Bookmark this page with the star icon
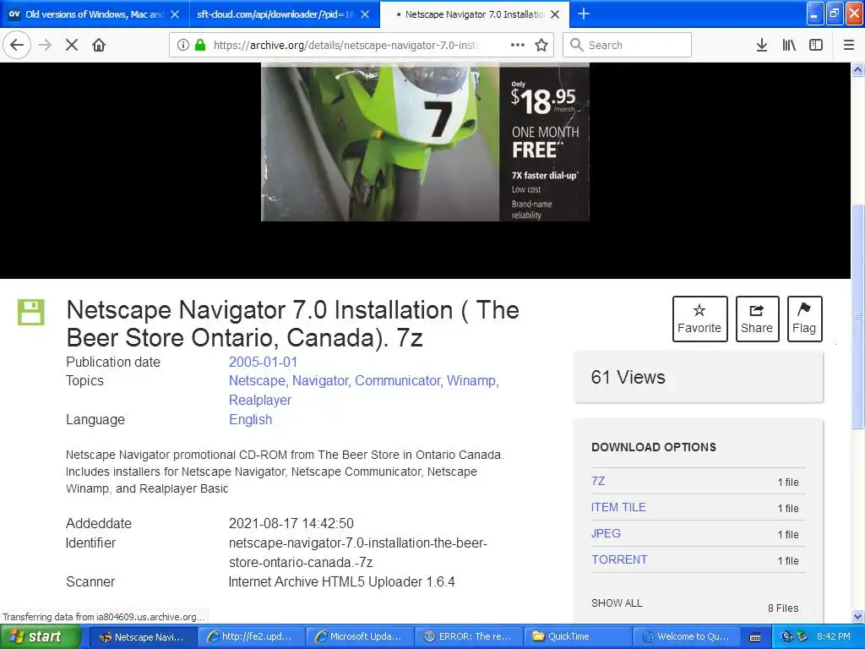Image resolution: width=865 pixels, height=649 pixels. pos(541,45)
